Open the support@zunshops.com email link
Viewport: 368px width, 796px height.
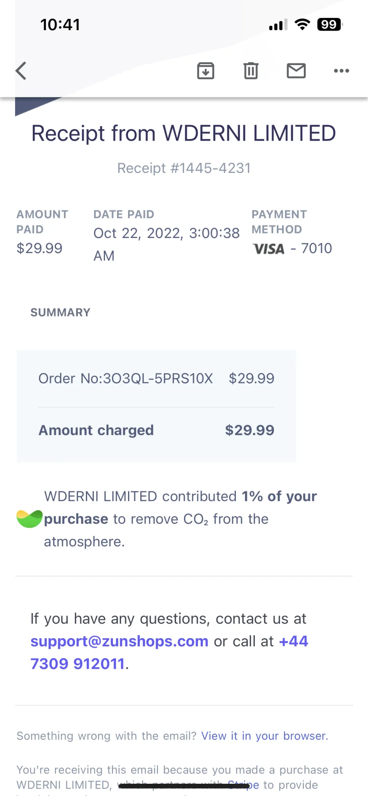[119, 641]
